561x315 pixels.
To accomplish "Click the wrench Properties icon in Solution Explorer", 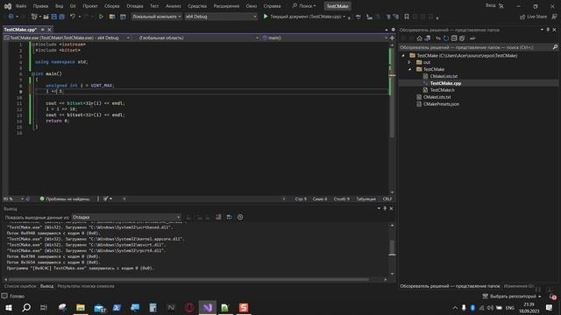I will tap(472, 38).
